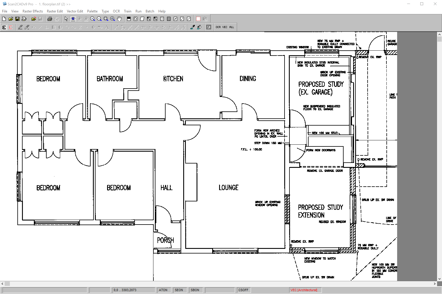Select the pen drawing tool
This screenshot has width=442, height=294.
tap(20, 27)
